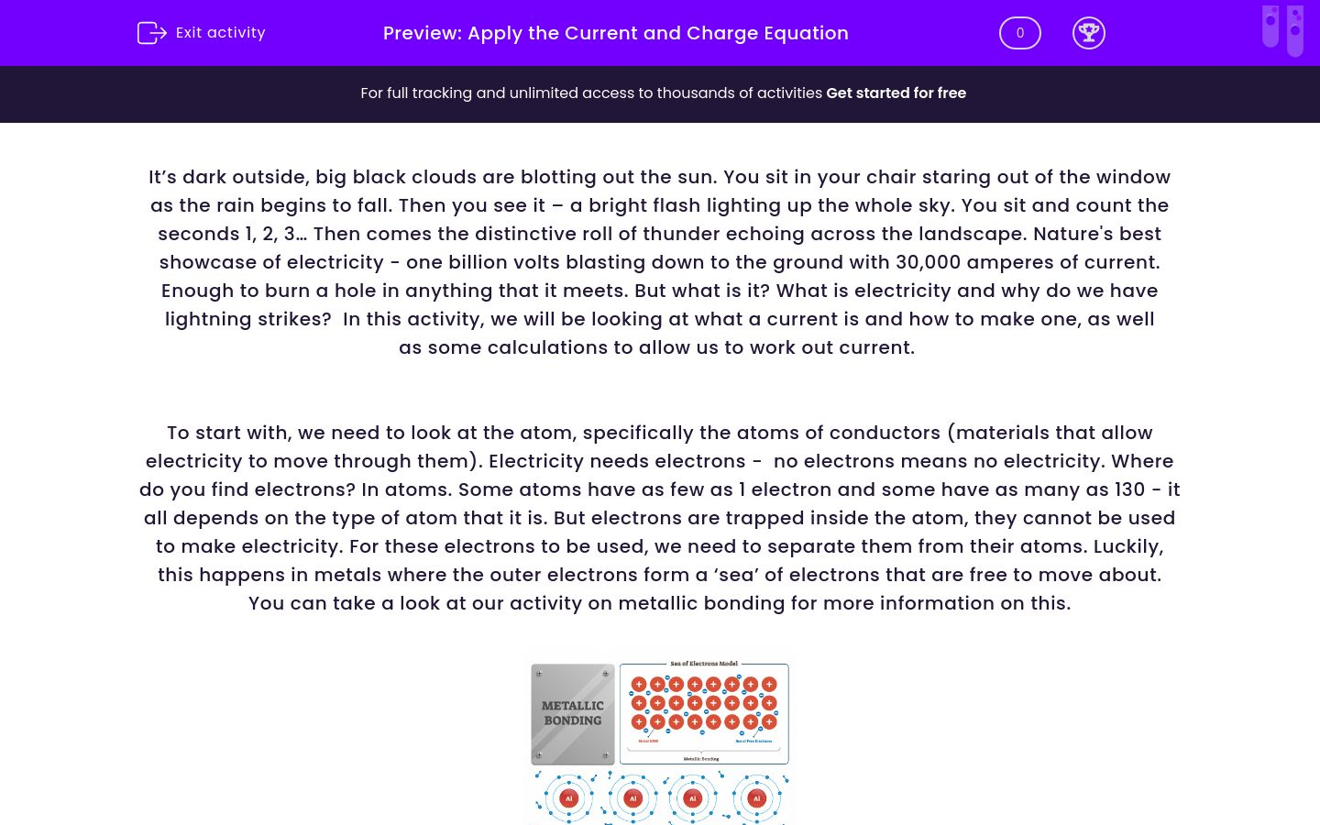Click the Exit activity label

coord(220,32)
